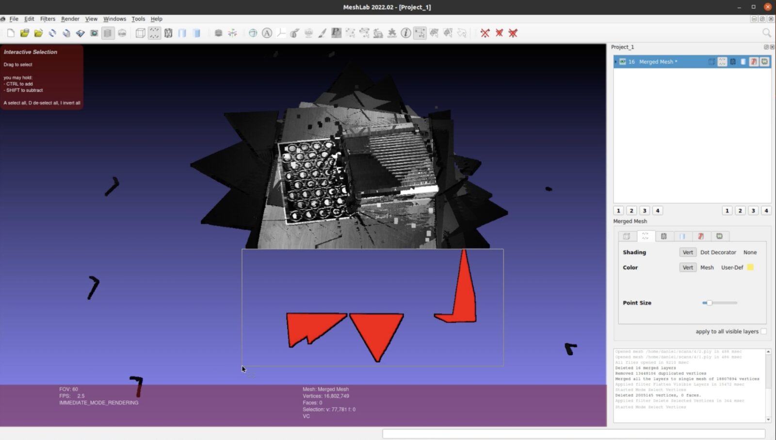Pick the yellow user-defined color swatch
The height and width of the screenshot is (440, 776).
(x=750, y=267)
